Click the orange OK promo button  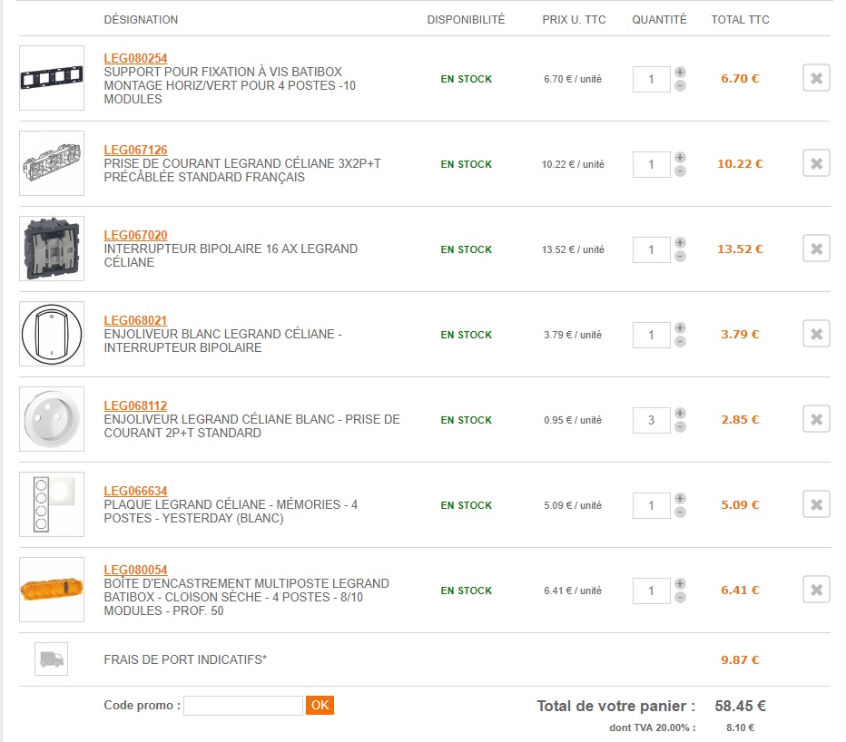[320, 705]
